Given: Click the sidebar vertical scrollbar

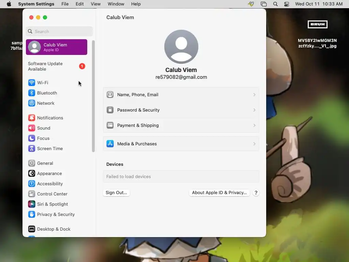Looking at the screenshot, I should coord(93,96).
